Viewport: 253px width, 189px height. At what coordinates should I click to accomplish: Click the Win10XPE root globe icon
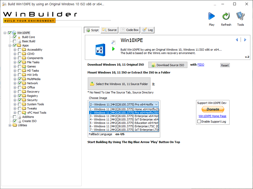(14, 33)
